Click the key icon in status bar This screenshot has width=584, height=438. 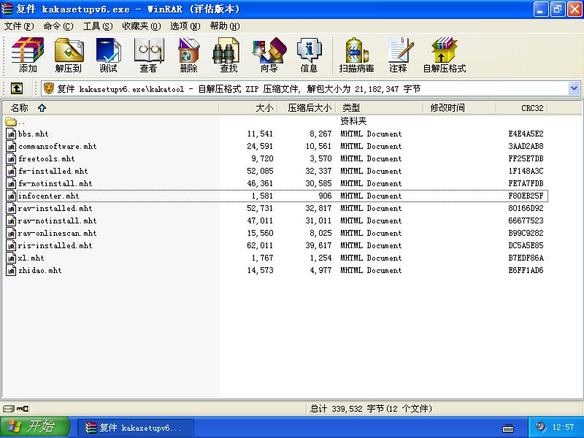[23, 409]
